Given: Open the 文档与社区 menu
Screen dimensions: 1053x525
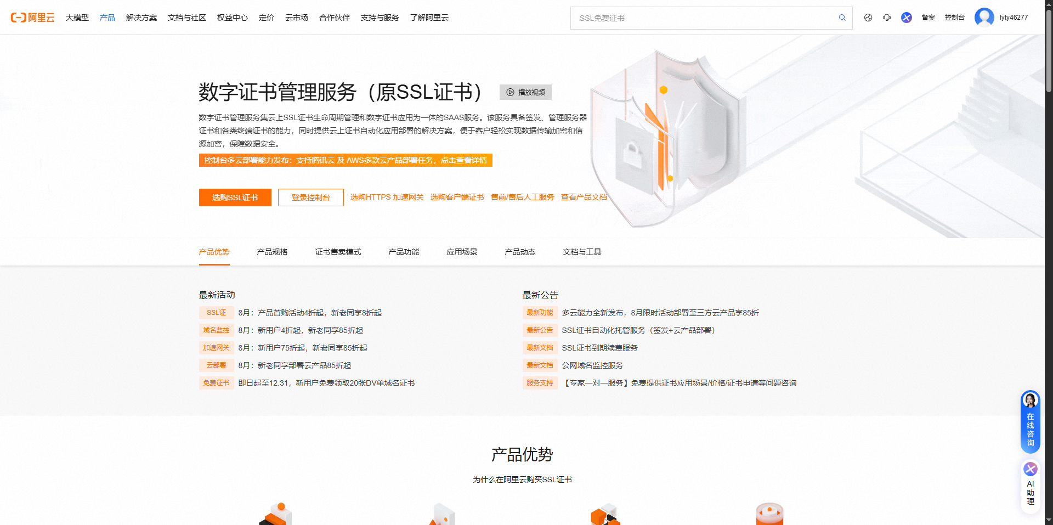Looking at the screenshot, I should click(x=187, y=18).
